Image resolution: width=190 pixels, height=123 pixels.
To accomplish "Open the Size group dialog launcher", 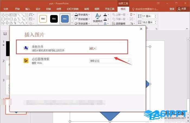I will tap(156, 29).
